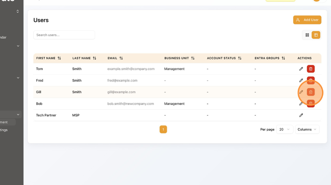This screenshot has height=185, width=331.
Task: Click the edit pencil for Fred Smith
Action: tap(301, 81)
